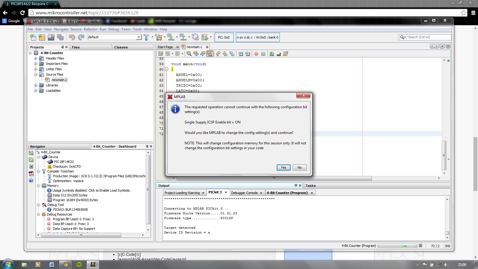Open Spotify from the Windows taskbar
This screenshot has height=269, width=478.
tap(79, 265)
